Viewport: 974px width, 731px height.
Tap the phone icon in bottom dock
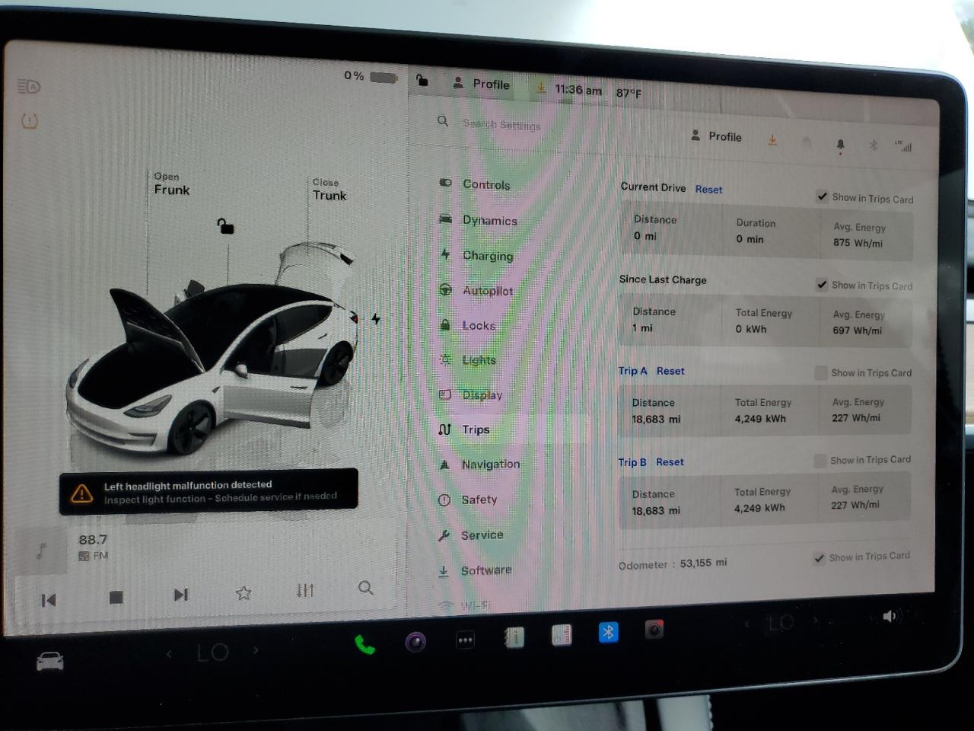[x=364, y=645]
